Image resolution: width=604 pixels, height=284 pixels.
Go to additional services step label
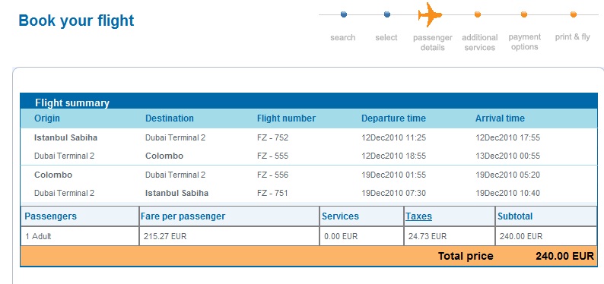(479, 43)
